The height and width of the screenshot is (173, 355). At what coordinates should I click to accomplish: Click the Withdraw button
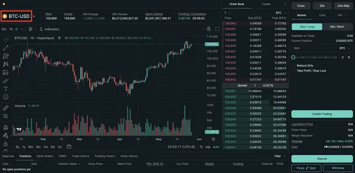pos(338,168)
